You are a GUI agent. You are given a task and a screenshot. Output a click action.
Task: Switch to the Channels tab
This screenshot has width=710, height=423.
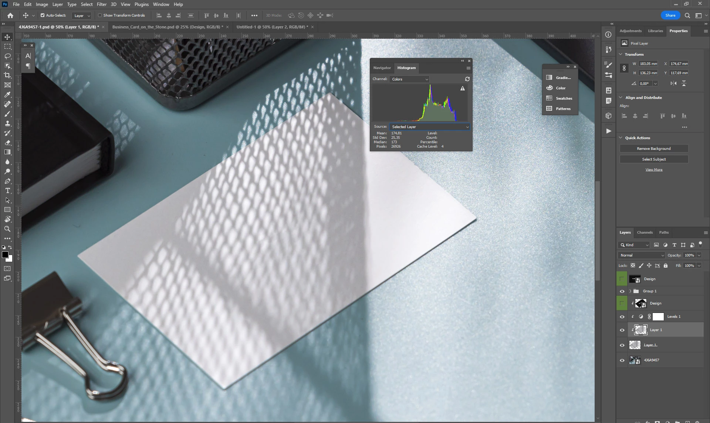tap(645, 233)
